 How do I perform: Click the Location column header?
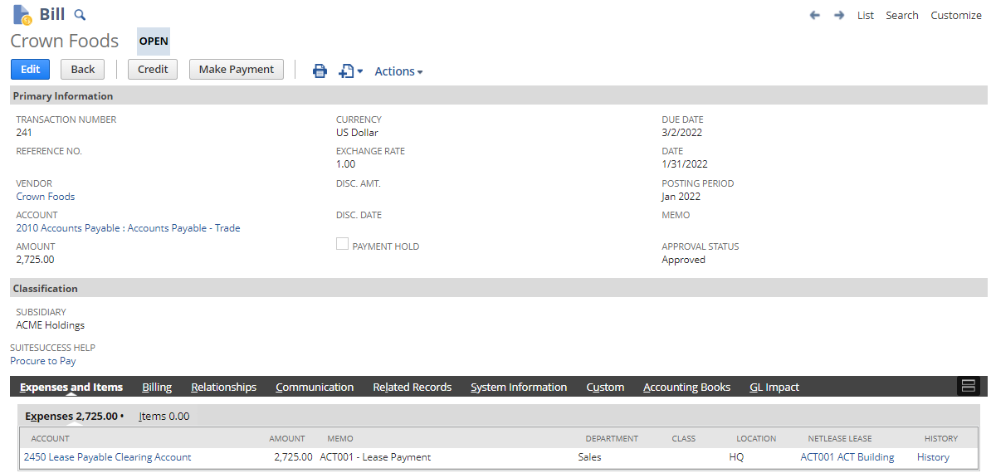click(756, 438)
